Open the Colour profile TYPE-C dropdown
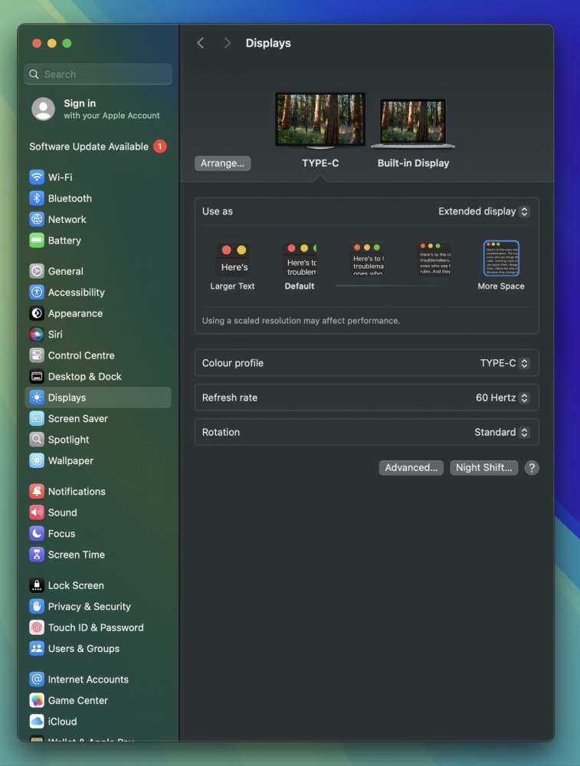The height and width of the screenshot is (766, 580). [504, 363]
